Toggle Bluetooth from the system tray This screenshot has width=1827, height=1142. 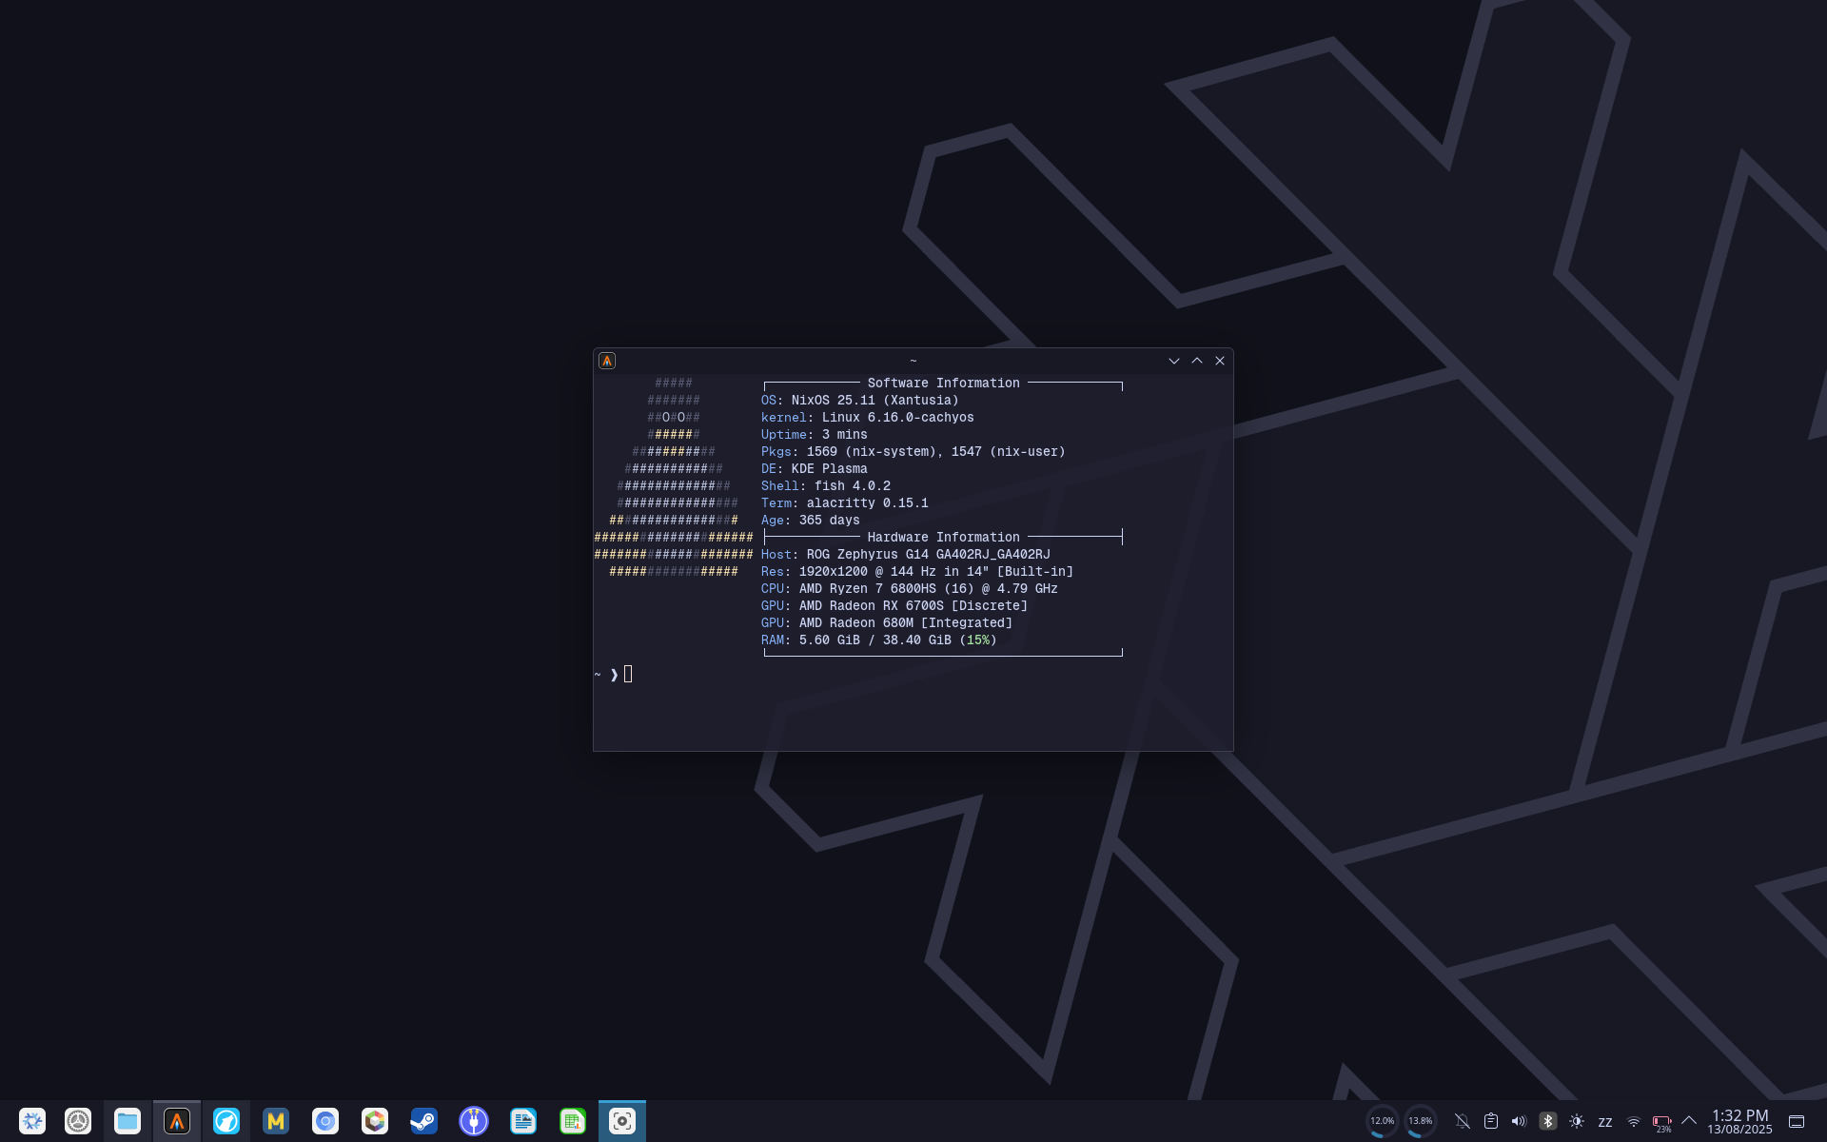(1547, 1121)
